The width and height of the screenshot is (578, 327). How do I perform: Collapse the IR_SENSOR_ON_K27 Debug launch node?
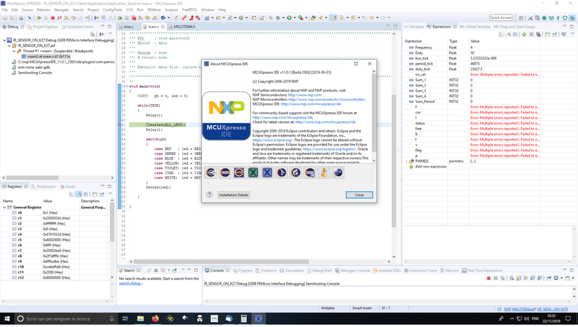tap(4, 40)
